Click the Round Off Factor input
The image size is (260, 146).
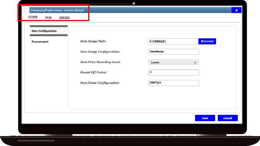point(173,73)
